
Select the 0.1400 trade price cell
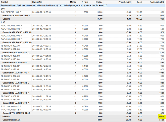(85, 66)
